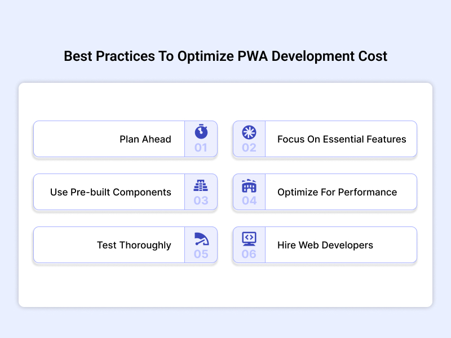Click the number 05 label
Viewport: 451px width, 338px height.
[x=201, y=254]
